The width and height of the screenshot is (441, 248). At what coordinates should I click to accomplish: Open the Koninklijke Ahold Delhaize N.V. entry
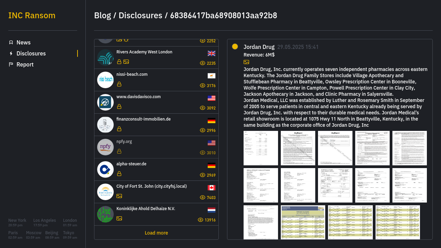click(156, 214)
